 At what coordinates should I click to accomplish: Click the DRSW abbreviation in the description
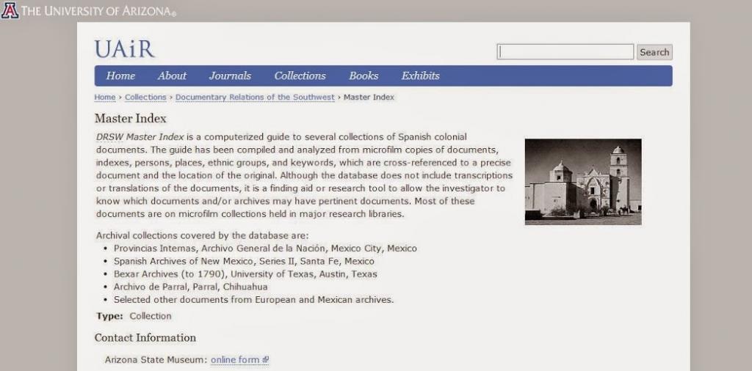pos(110,136)
